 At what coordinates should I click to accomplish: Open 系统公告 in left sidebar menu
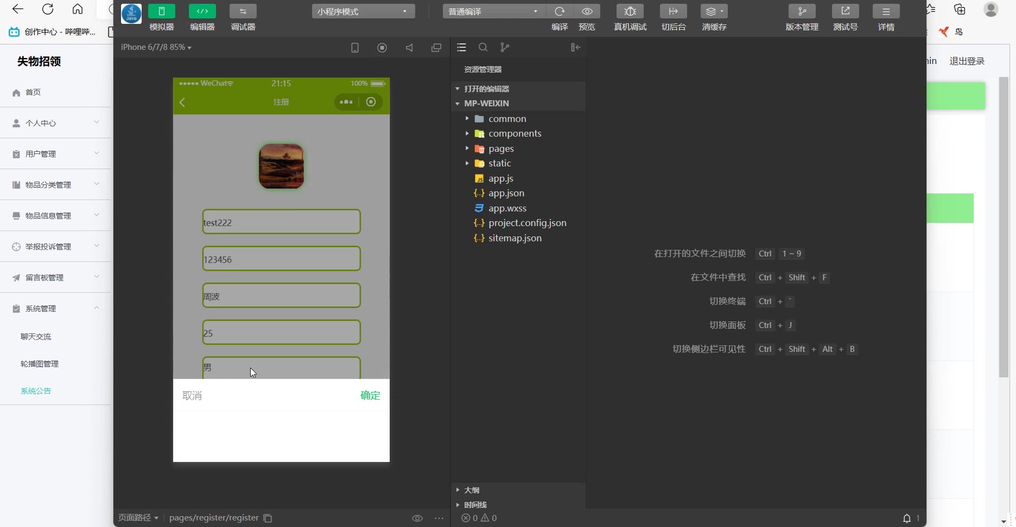tap(36, 391)
